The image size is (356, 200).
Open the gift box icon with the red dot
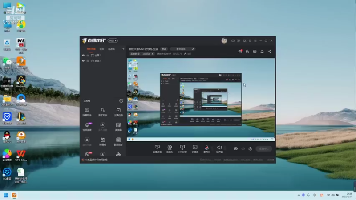click(240, 52)
